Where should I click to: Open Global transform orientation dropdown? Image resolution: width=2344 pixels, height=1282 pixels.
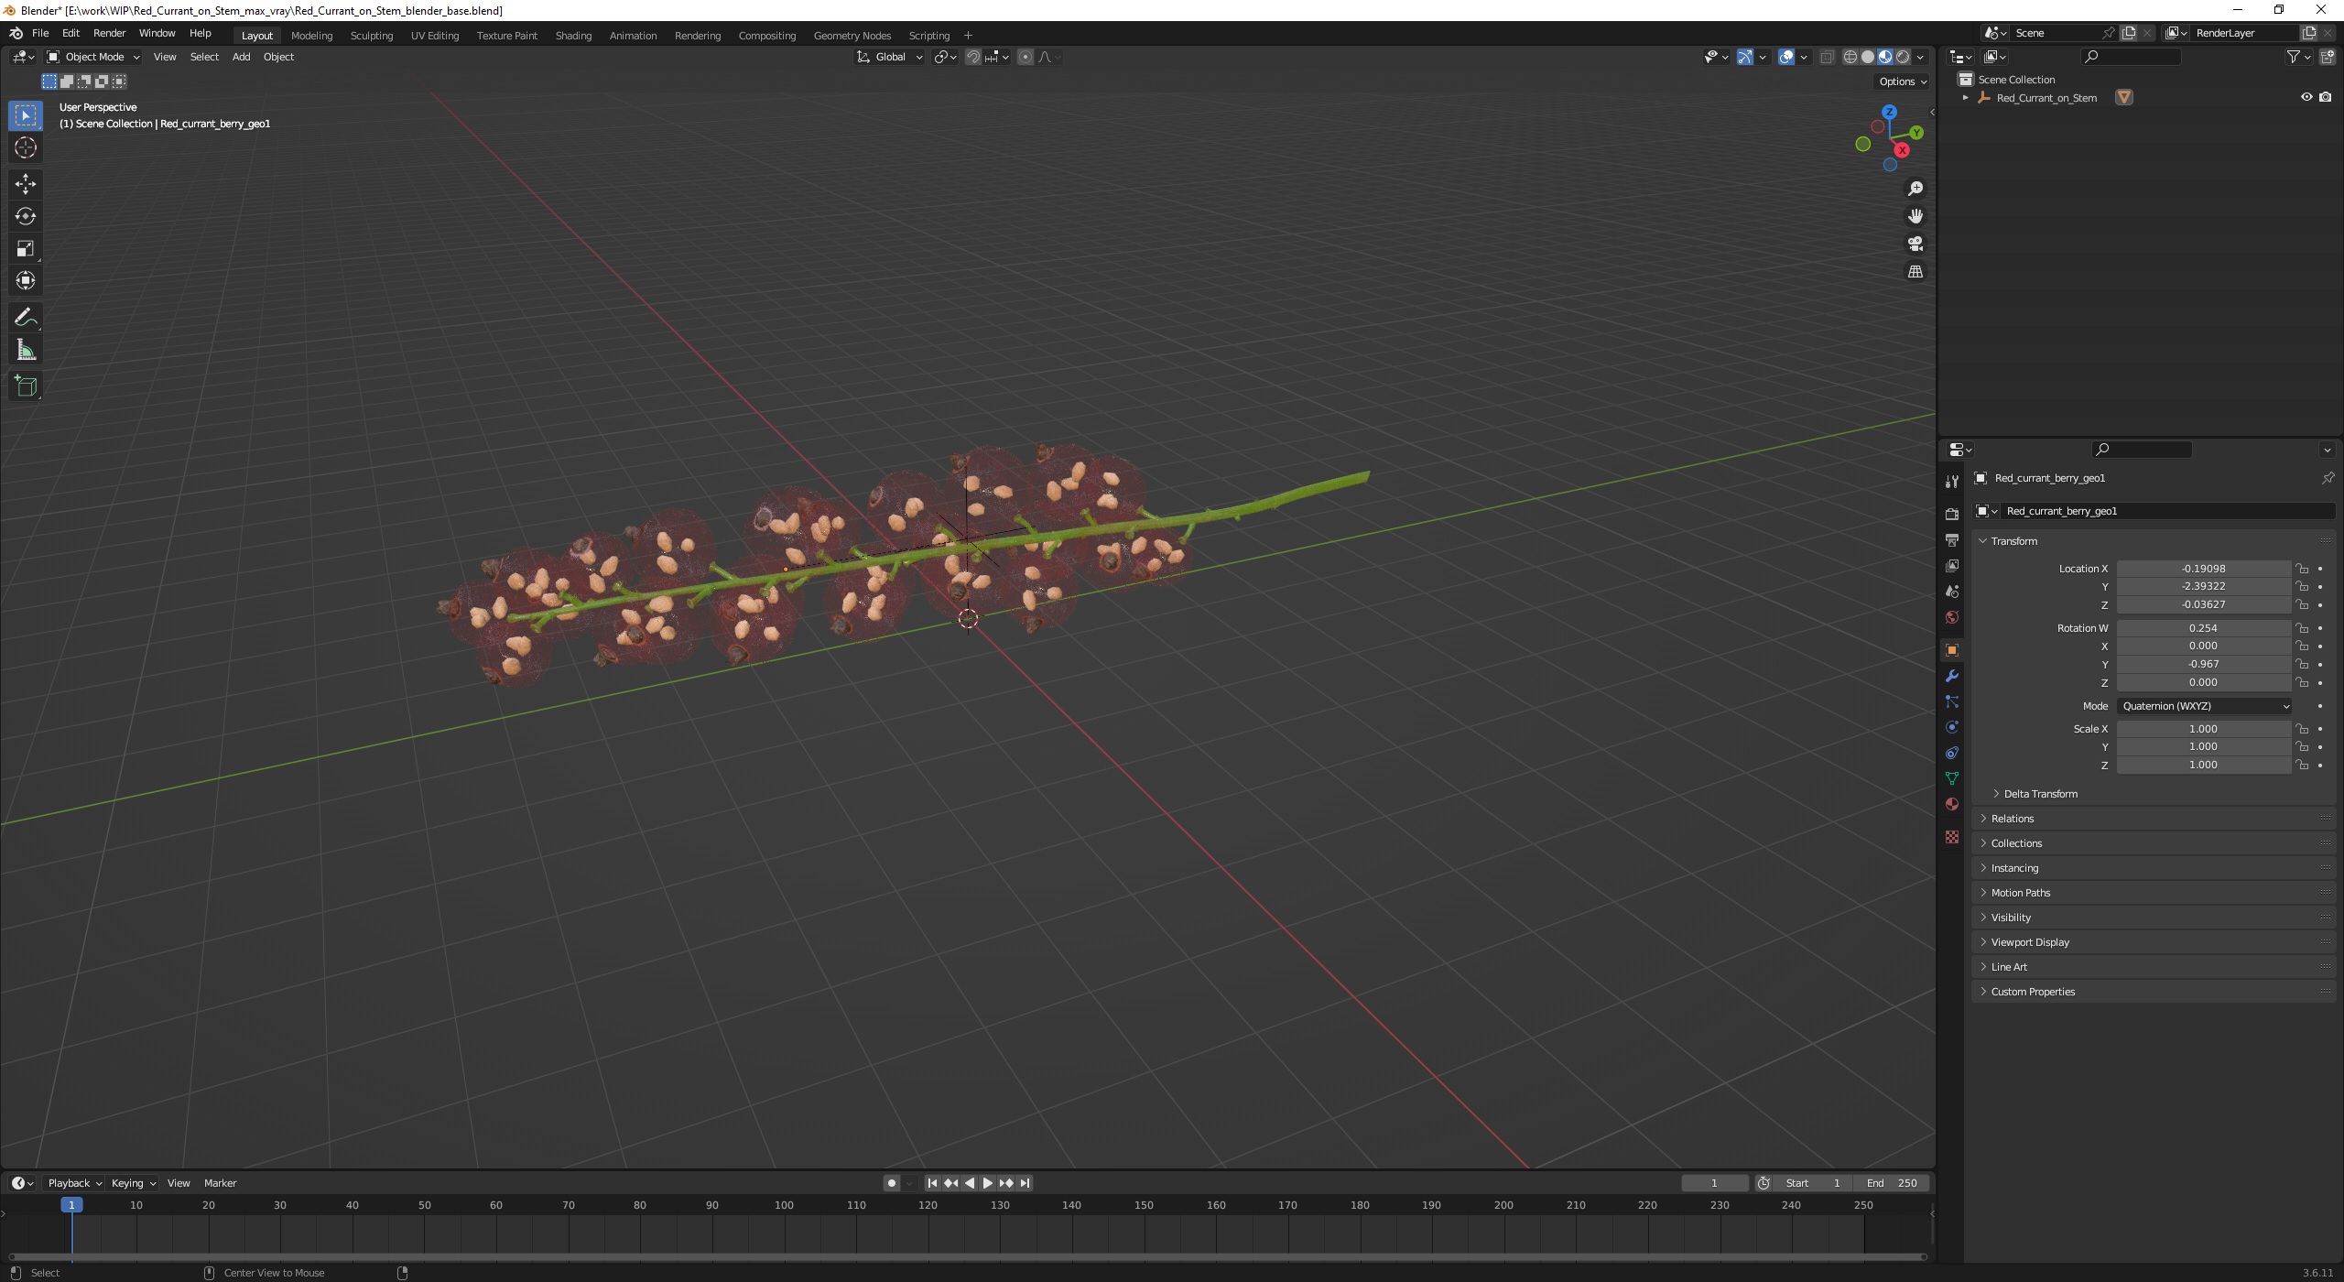click(x=890, y=57)
